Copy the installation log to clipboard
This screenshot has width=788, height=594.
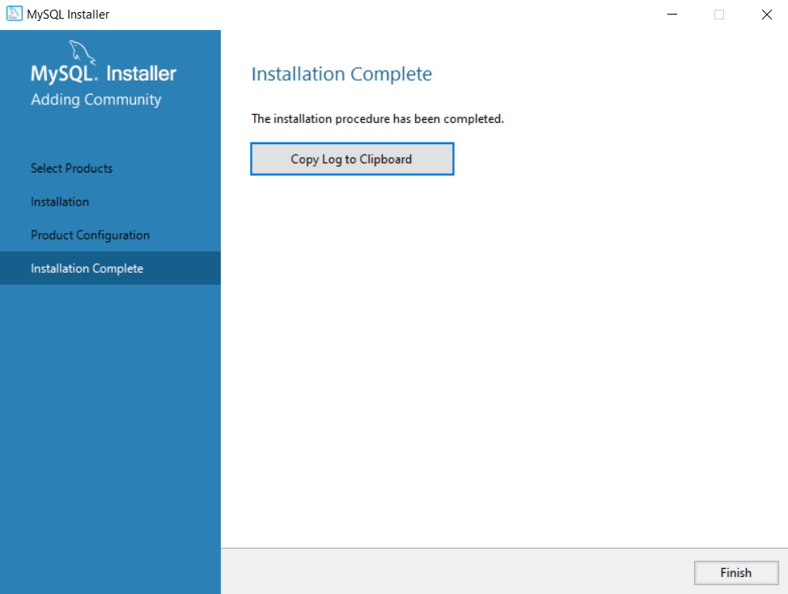352,159
